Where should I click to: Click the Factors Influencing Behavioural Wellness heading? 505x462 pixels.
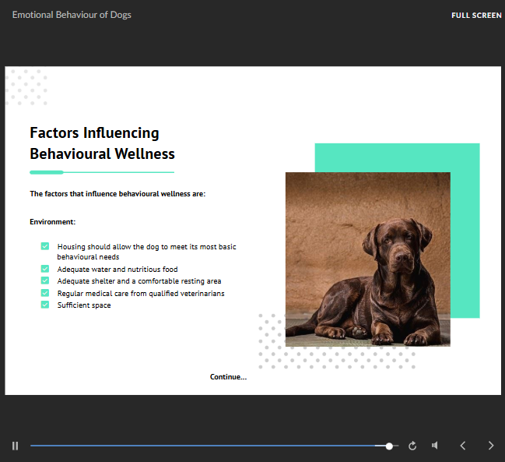(102, 143)
